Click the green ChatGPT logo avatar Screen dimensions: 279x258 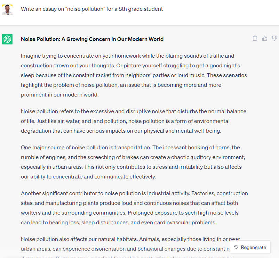7,39
